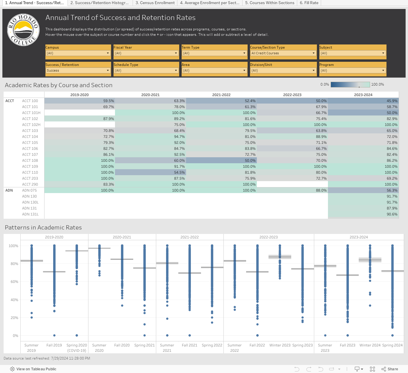Screen dimensions: 408x373
Task: Click the ACCT 290 course label
Action: click(x=30, y=184)
